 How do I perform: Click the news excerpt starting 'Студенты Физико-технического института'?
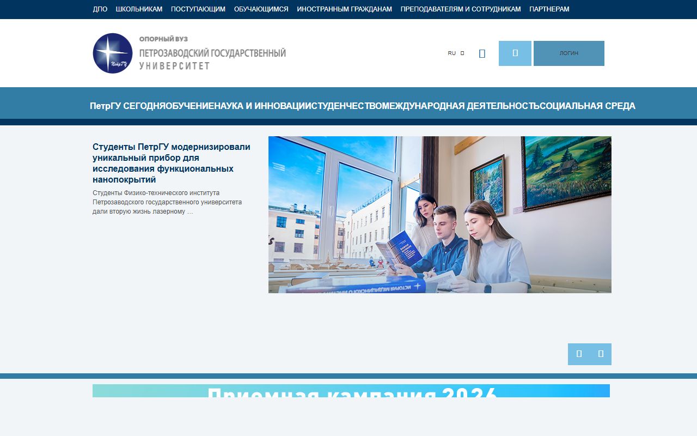167,202
